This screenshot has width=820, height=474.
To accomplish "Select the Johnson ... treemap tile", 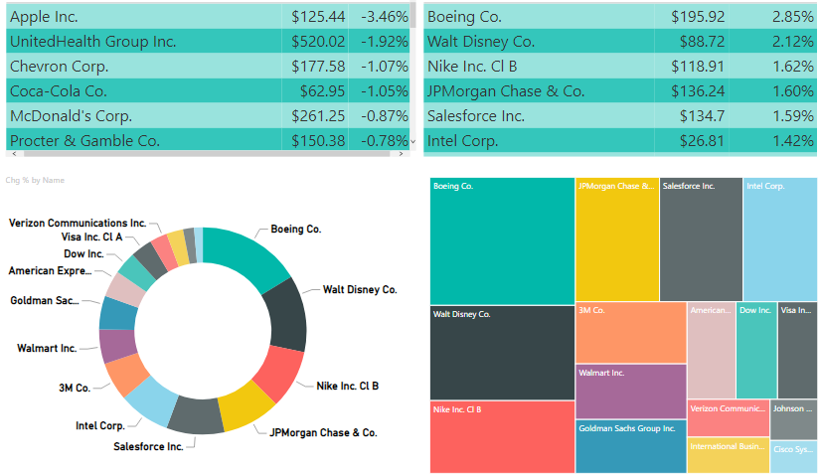I will [794, 419].
